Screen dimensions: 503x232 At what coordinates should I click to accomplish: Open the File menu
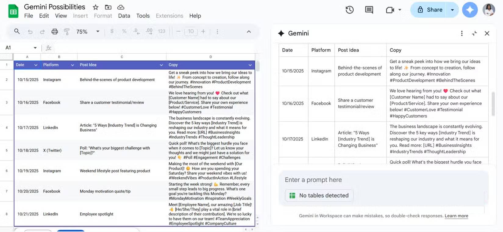click(x=28, y=16)
